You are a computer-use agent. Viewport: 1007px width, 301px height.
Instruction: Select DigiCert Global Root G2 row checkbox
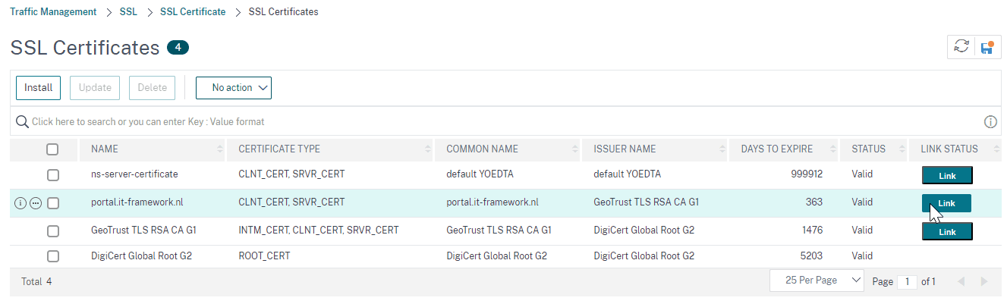(52, 256)
